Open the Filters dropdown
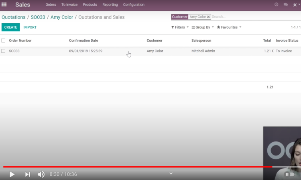The width and height of the screenshot is (301, 180). (180, 27)
